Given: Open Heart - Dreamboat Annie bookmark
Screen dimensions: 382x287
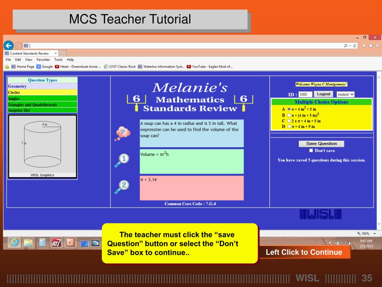Looking at the screenshot, I should click(x=78, y=67).
